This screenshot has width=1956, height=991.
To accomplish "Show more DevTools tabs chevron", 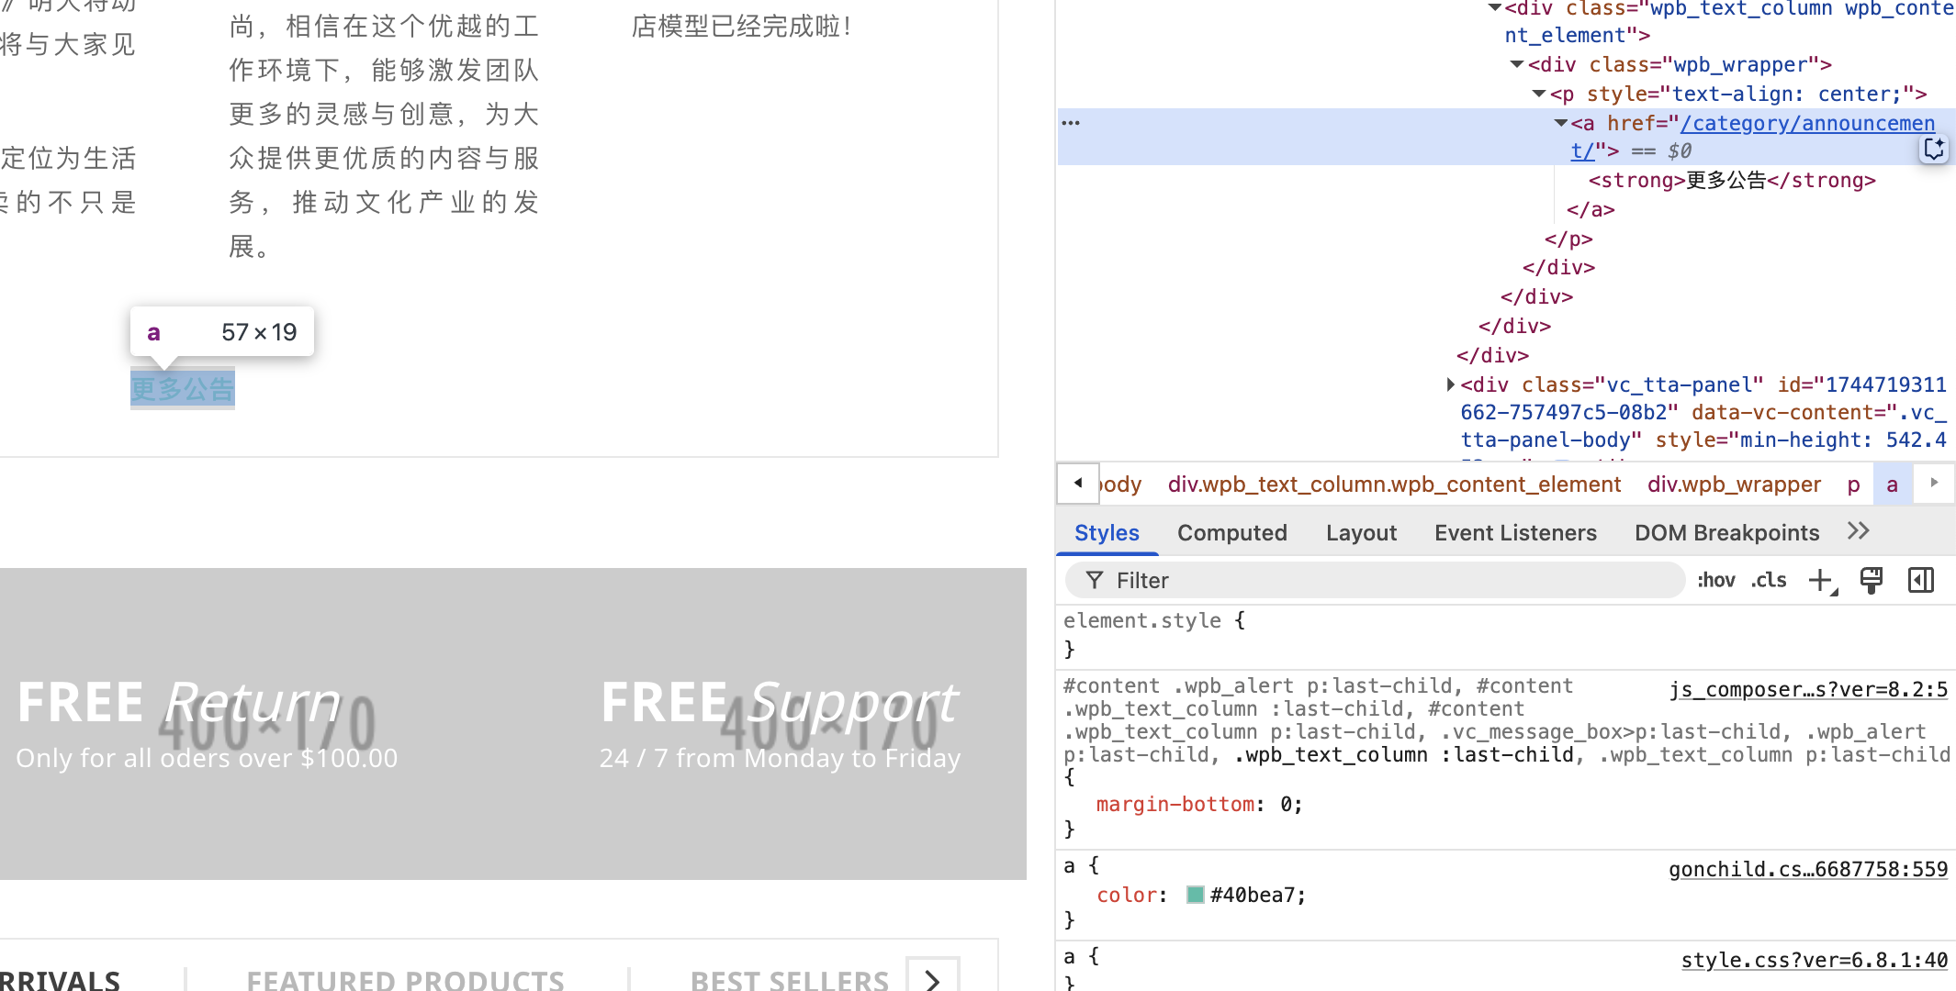I will coord(1858,531).
